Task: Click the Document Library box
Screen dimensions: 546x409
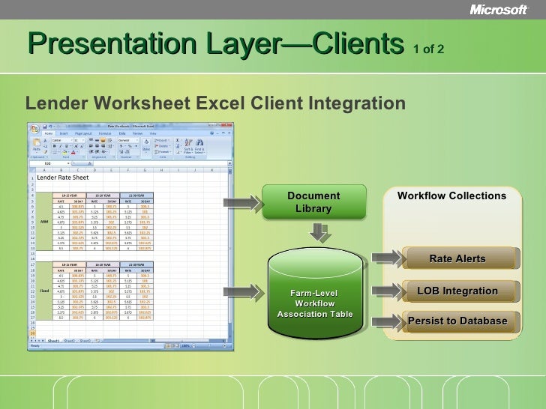Action: coord(314,202)
